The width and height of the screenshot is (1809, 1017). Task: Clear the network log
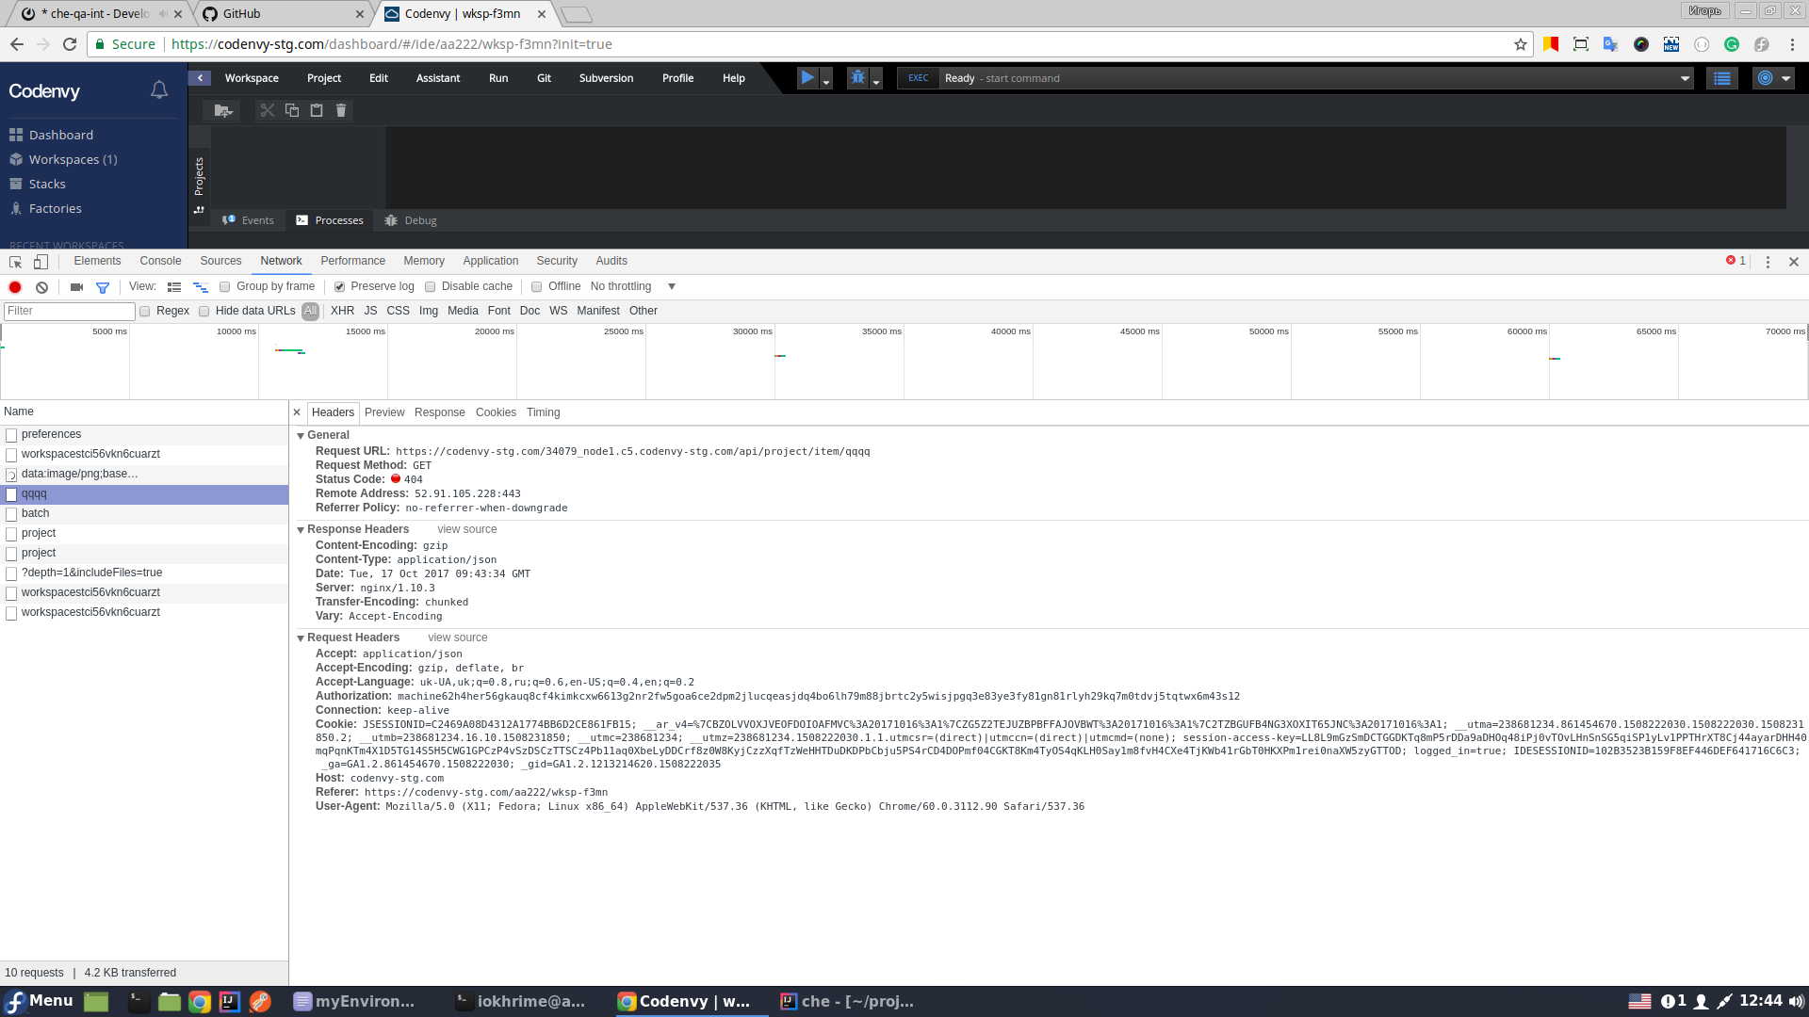point(41,287)
